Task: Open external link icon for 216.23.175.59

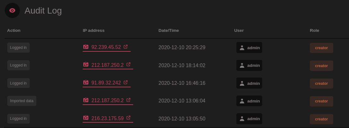Action: tap(128, 118)
